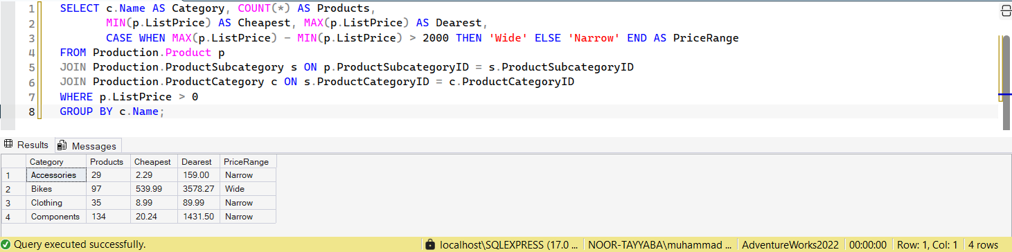Viewport: 1012px width, 252px height.
Task: Click the FROM keyword on line 4
Action: tap(73, 53)
